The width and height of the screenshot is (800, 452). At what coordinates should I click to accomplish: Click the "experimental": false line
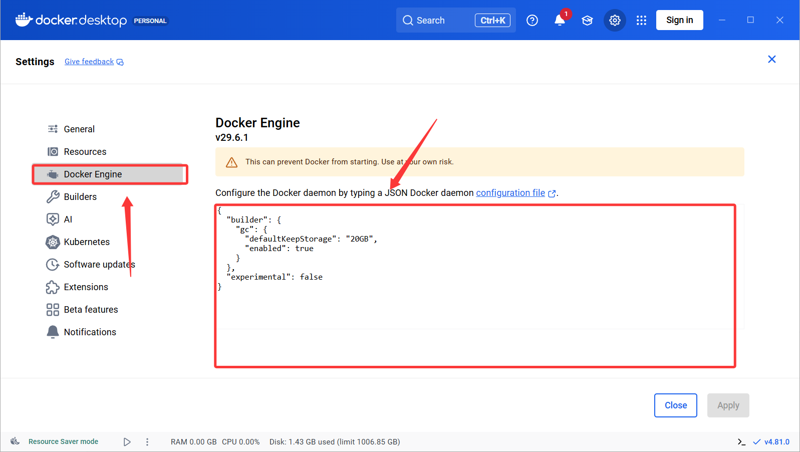click(x=275, y=277)
